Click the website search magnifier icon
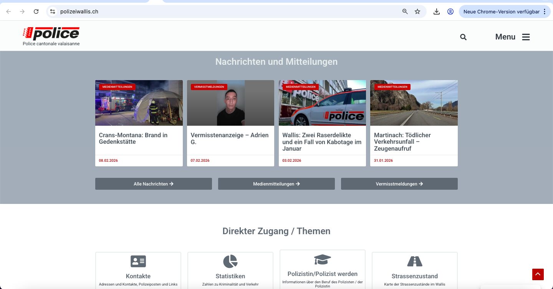The height and width of the screenshot is (289, 553). (463, 37)
